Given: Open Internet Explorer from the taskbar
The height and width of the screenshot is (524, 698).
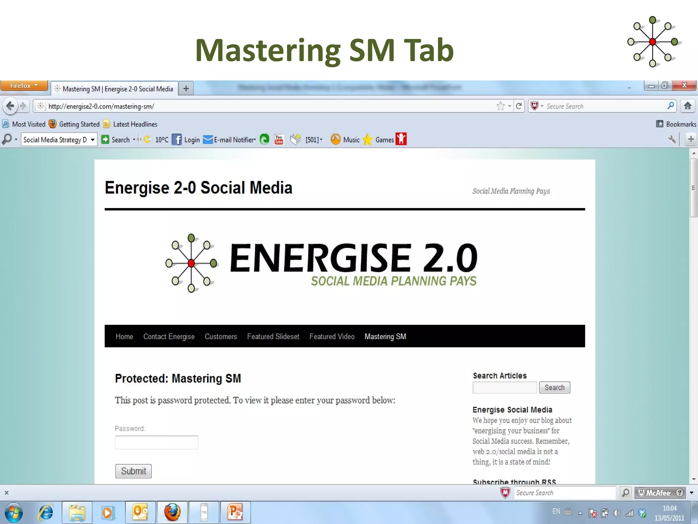Looking at the screenshot, I should [x=46, y=512].
